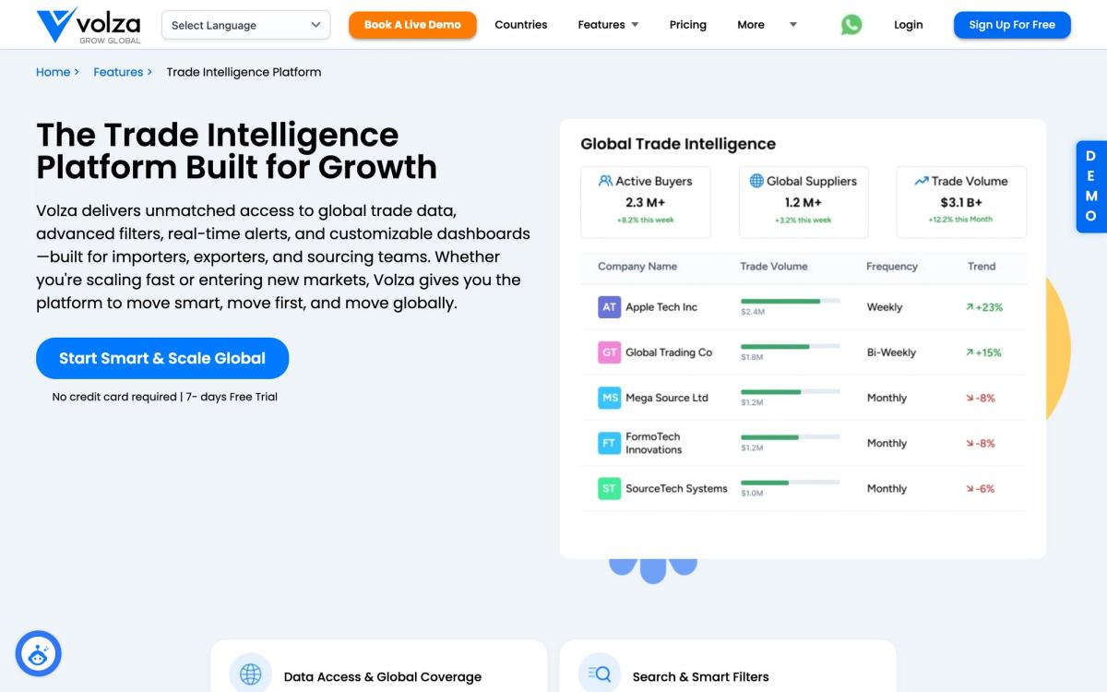Viewport: 1107px width, 692px height.
Task: Click the Mega Source Ltd company name
Action: coord(667,398)
